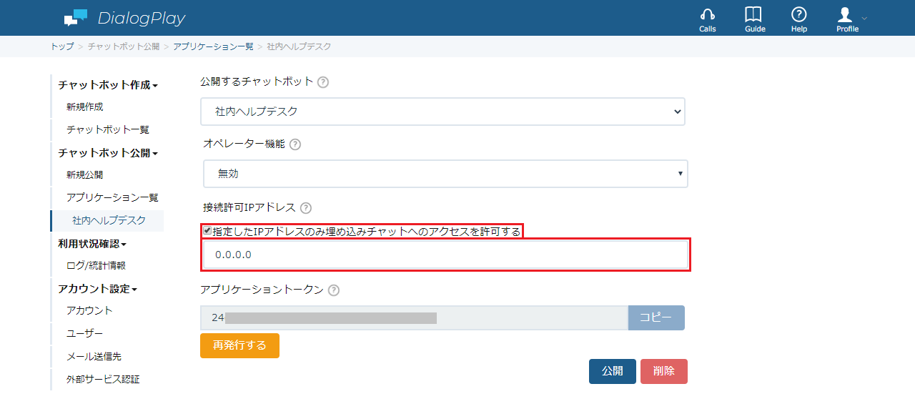The height and width of the screenshot is (404, 915).
Task: Go to チャットボット公開 breadcrumb link
Action: pyautogui.click(x=124, y=46)
